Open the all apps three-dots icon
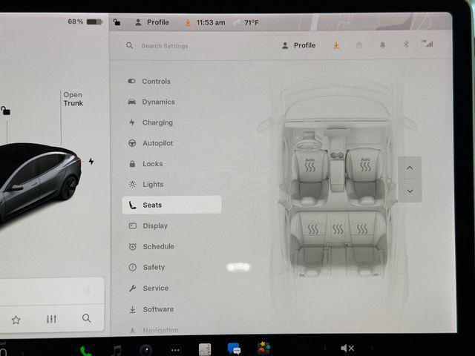 pyautogui.click(x=175, y=350)
